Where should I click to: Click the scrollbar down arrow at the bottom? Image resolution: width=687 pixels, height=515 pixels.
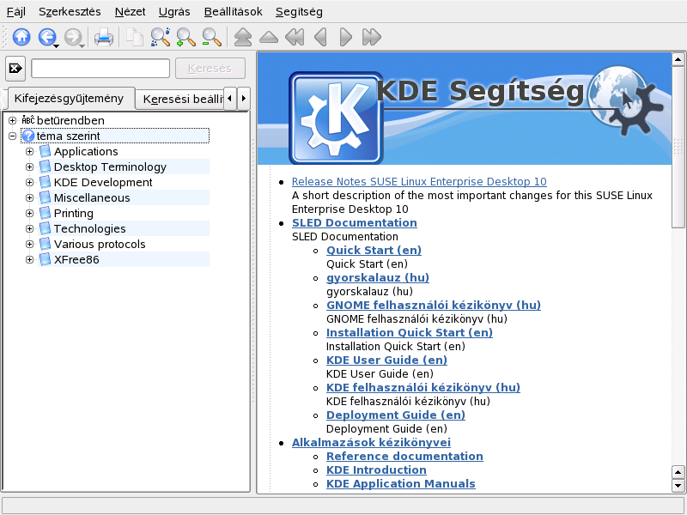pyautogui.click(x=678, y=485)
